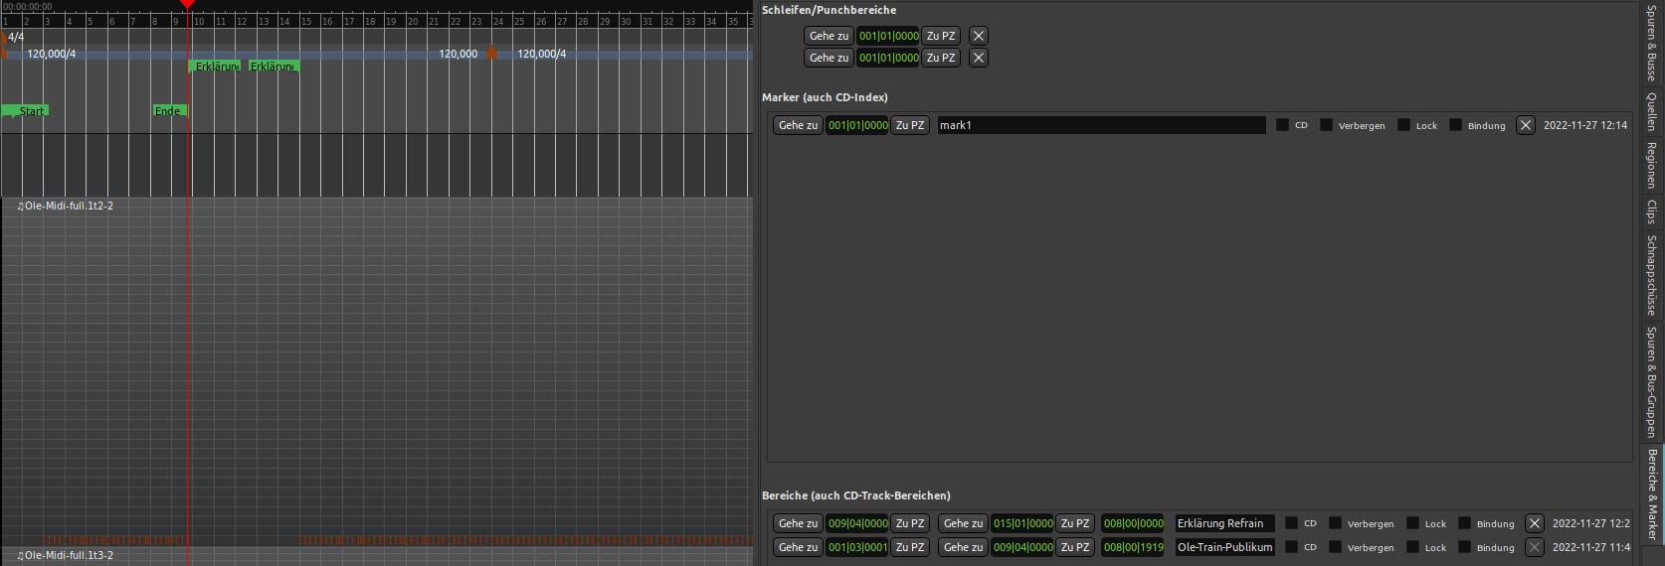The image size is (1665, 566).
Task: Select the orange tempo marker before 120,000/4
Action: pyautogui.click(x=491, y=53)
